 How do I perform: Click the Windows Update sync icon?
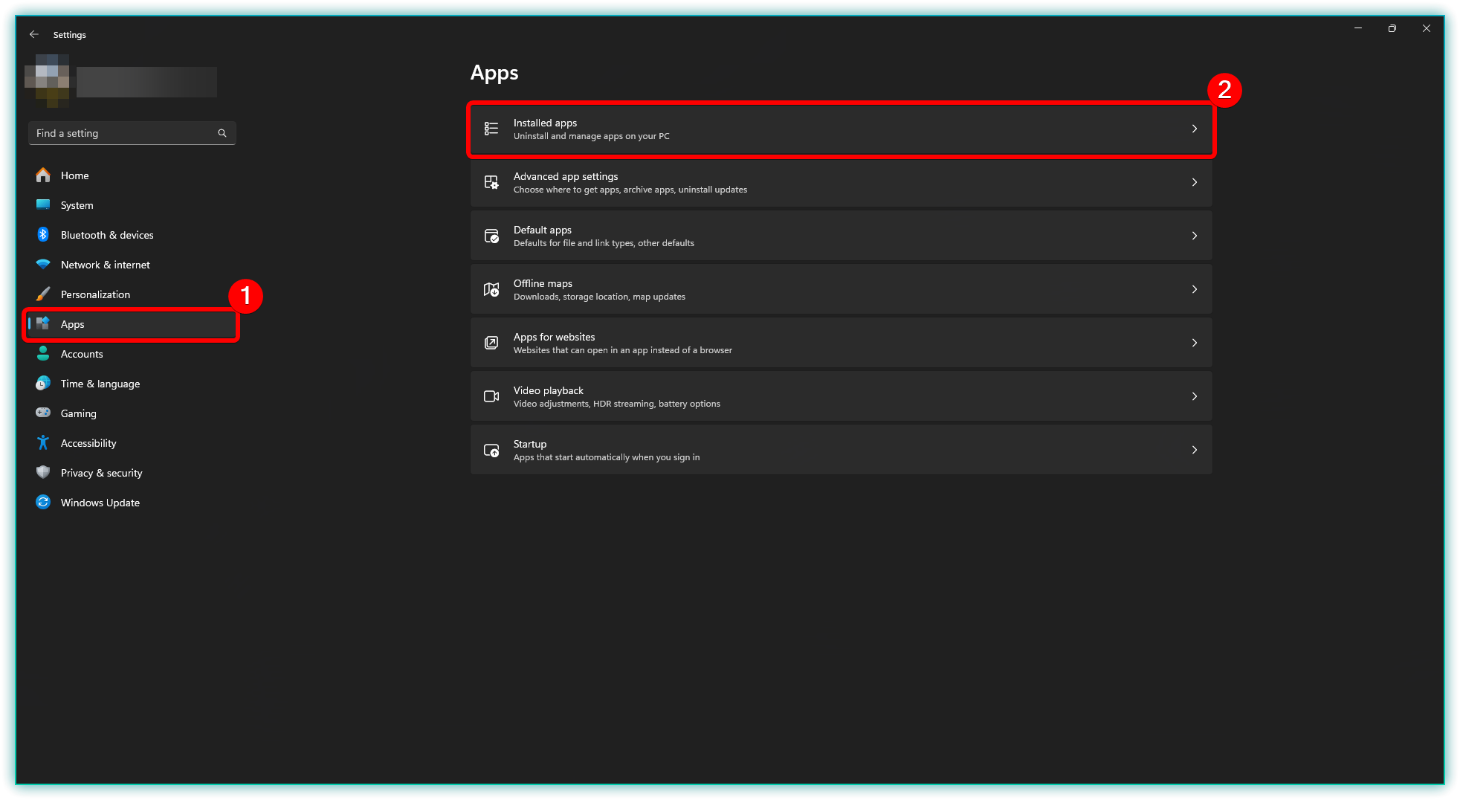pyautogui.click(x=43, y=503)
